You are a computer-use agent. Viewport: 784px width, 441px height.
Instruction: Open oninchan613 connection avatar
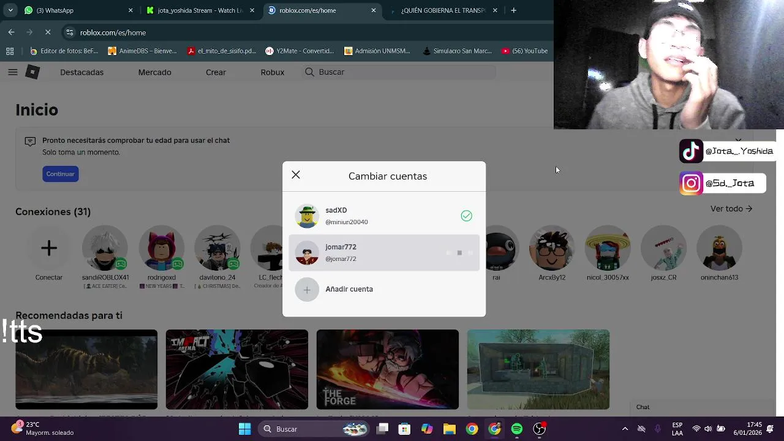pos(720,248)
